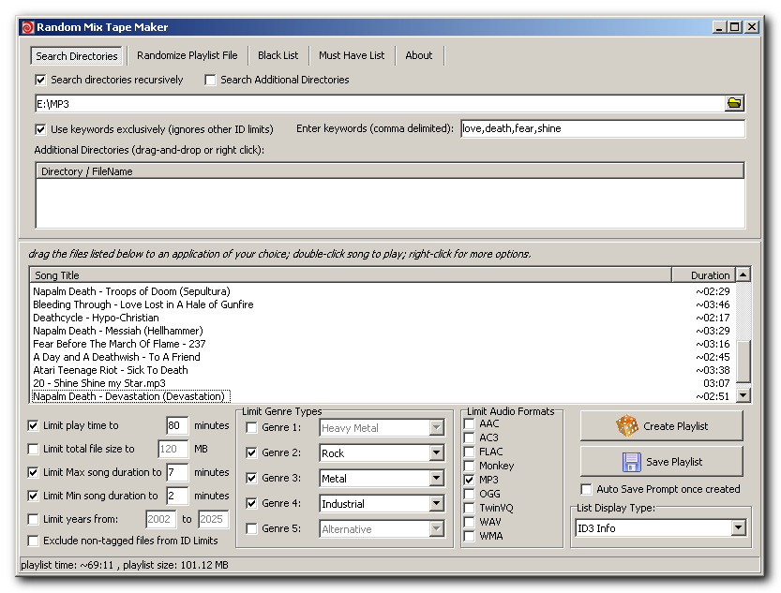The height and width of the screenshot is (593, 781).
Task: Disable Search directories recursively checkbox
Action: [40, 81]
